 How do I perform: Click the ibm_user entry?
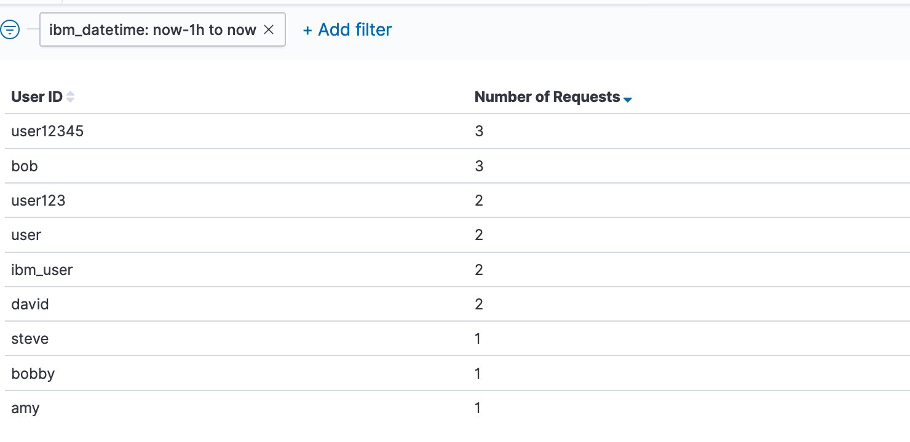[x=42, y=269]
